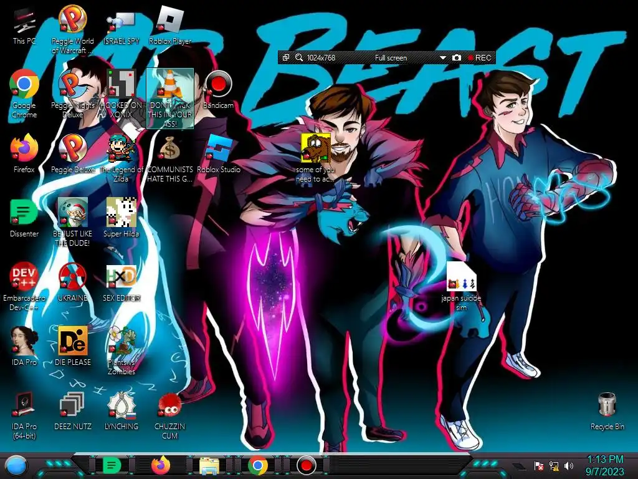
Task: Open Google Chrome desktop shortcut
Action: (x=24, y=94)
